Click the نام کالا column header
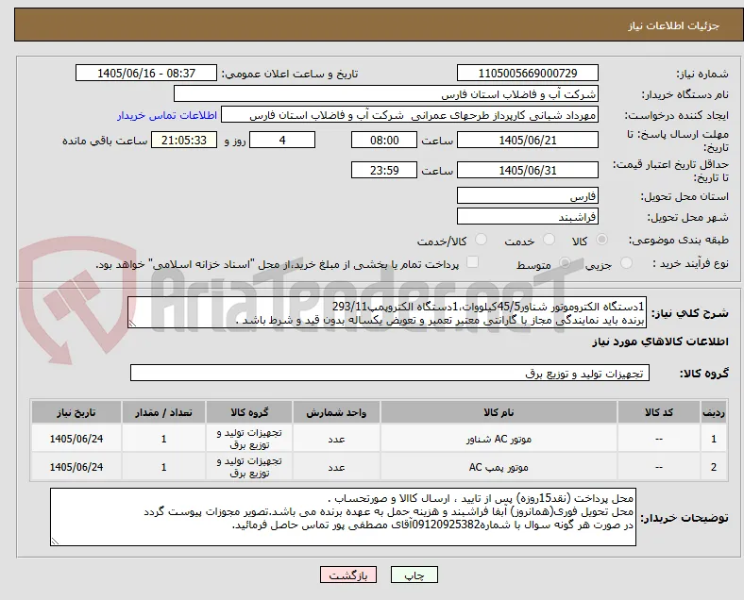Image resolution: width=744 pixels, height=600 pixels. coord(499,412)
